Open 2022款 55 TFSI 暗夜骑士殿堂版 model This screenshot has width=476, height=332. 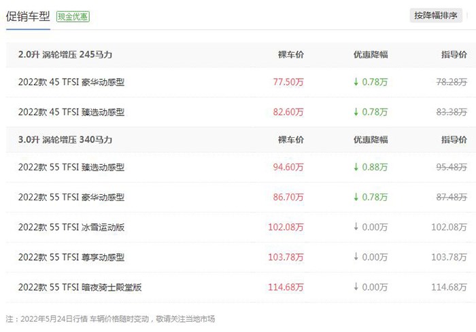(80, 287)
